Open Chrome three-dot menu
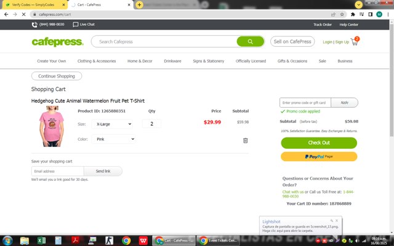The width and height of the screenshot is (394, 246). click(388, 15)
